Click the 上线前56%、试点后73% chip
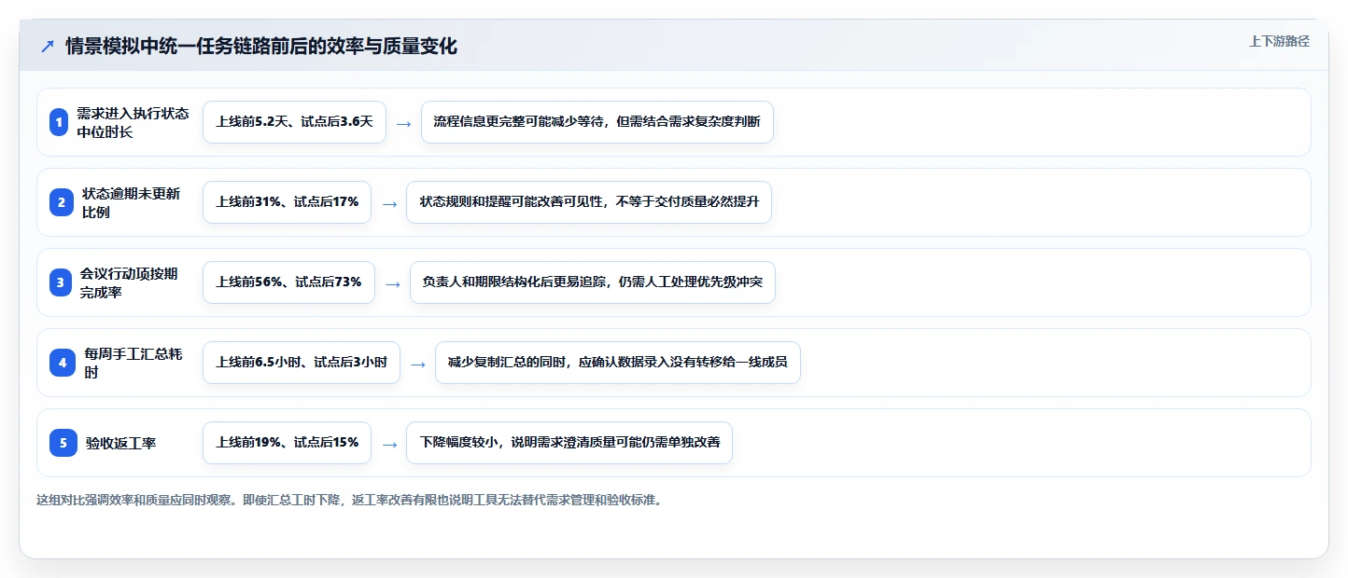Viewport: 1348px width, 578px height. point(288,282)
